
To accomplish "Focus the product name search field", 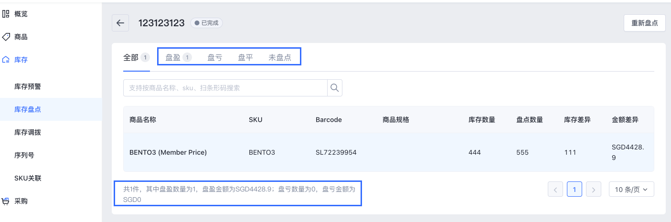I will click(225, 88).
